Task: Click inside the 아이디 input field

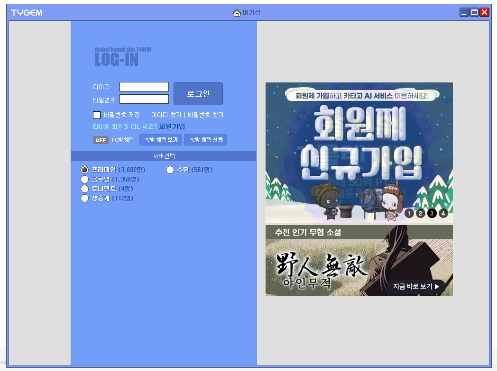Action: [x=144, y=87]
